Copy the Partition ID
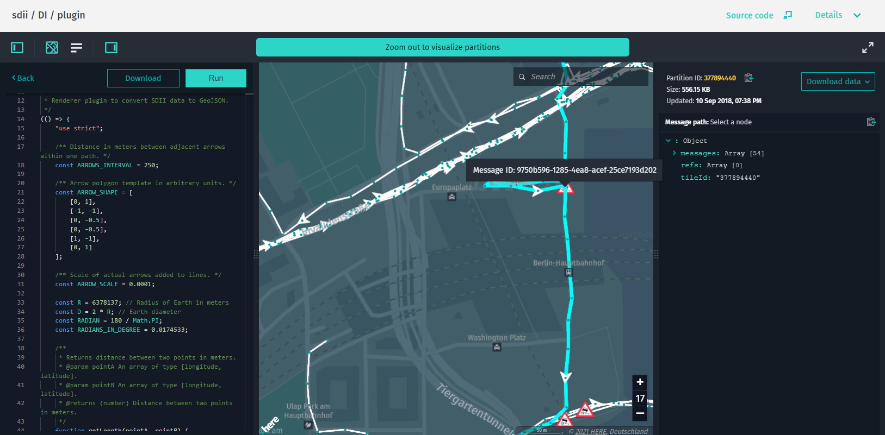The width and height of the screenshot is (885, 435). [749, 78]
